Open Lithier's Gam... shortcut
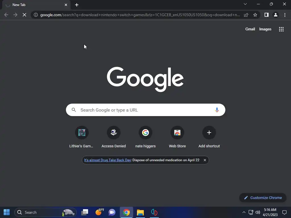 pyautogui.click(x=82, y=137)
